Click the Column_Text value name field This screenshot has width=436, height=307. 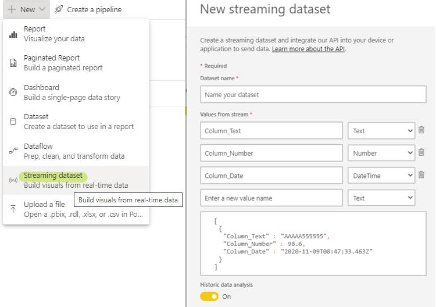click(x=271, y=130)
